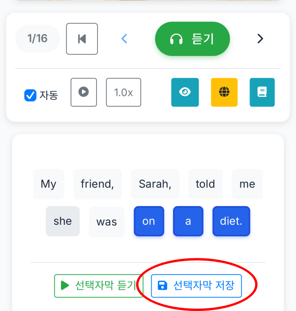This screenshot has width=296, height=311.
Task: Uncheck the 자동 checkbox
Action: 31,95
